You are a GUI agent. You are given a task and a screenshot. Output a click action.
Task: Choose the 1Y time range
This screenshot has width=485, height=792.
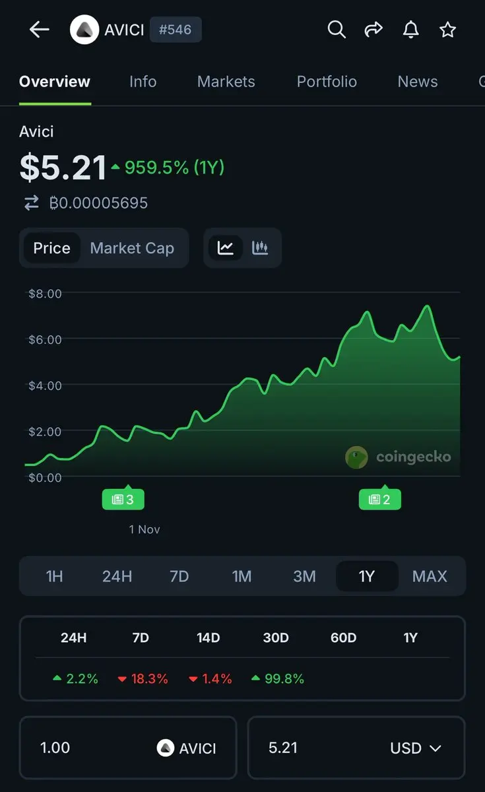pos(367,576)
